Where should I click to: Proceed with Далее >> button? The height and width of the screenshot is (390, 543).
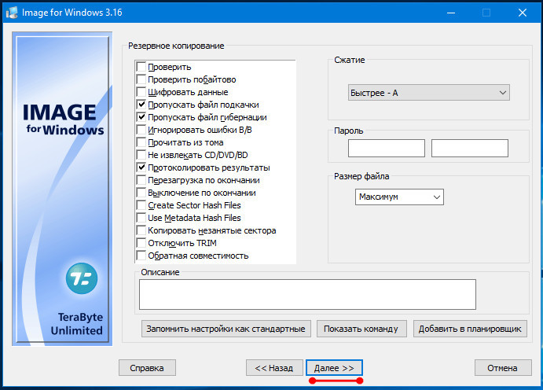tap(334, 368)
